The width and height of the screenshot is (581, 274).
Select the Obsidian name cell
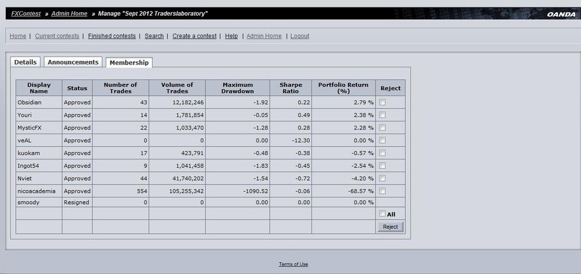pos(39,102)
